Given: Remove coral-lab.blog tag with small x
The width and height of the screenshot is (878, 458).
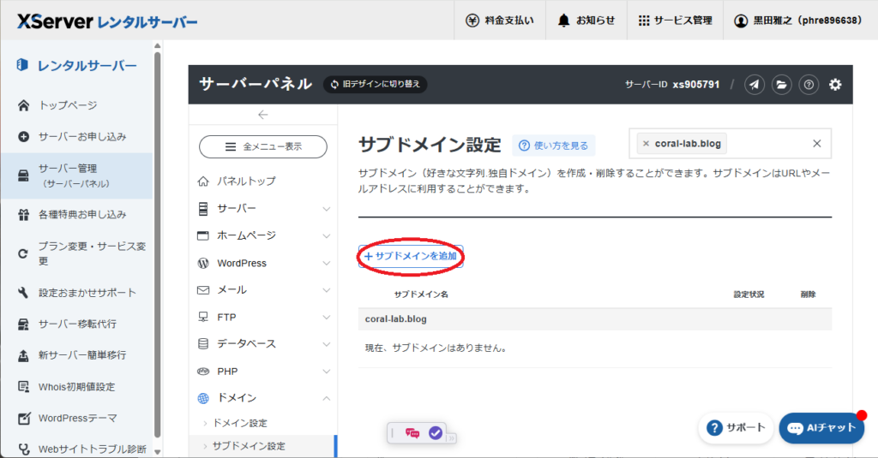Looking at the screenshot, I should coord(646,144).
